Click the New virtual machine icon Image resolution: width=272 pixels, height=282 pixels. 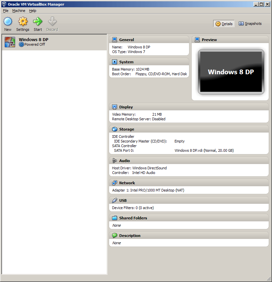[8, 22]
